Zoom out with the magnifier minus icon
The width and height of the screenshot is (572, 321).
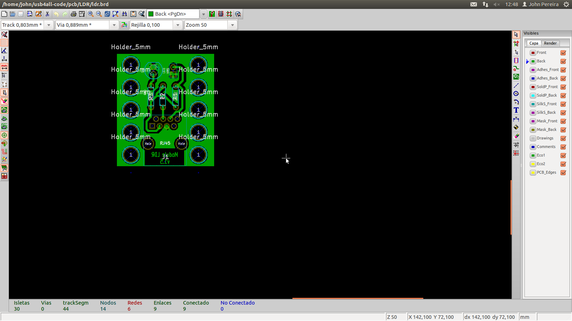(x=99, y=14)
